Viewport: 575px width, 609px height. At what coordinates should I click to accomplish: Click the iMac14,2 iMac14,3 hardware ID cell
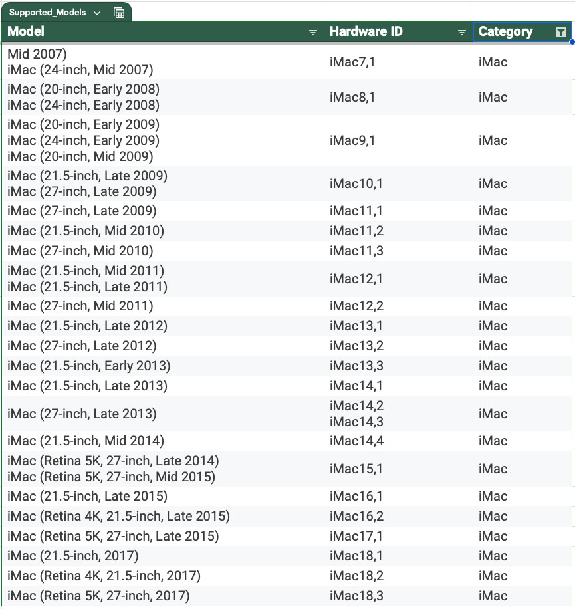pos(398,414)
